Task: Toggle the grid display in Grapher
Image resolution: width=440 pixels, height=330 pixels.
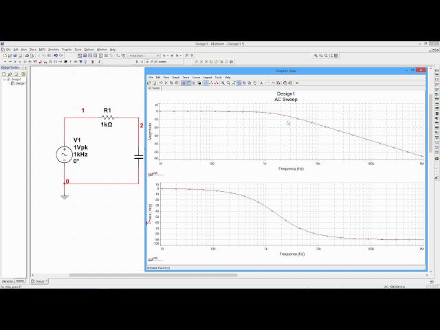Action: coord(184,83)
